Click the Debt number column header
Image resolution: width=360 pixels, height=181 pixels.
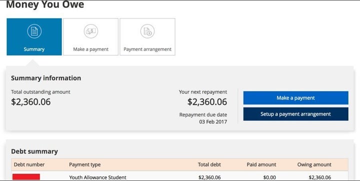point(29,164)
